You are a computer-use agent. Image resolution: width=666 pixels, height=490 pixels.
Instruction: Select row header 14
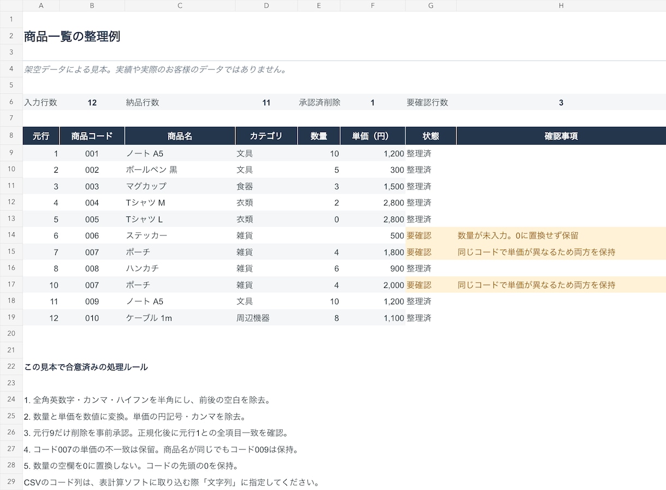point(11,235)
